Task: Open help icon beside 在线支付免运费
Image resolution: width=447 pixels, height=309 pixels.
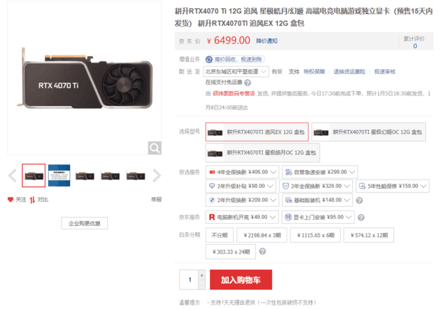Action: pos(248,83)
